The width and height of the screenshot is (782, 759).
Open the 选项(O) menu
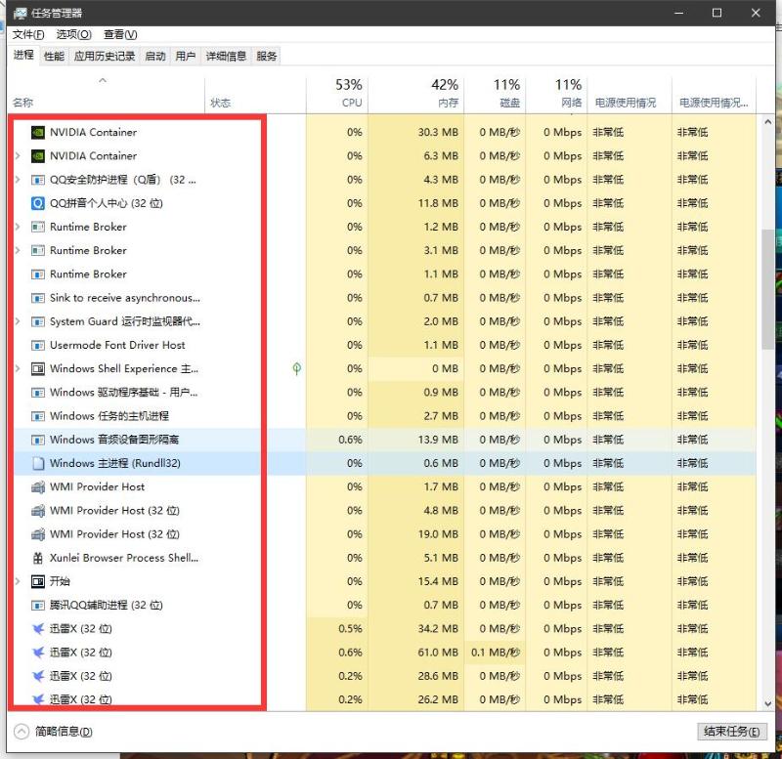(74, 34)
